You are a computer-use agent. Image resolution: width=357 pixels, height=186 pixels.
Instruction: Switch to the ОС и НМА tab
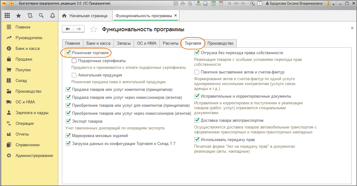pos(147,43)
